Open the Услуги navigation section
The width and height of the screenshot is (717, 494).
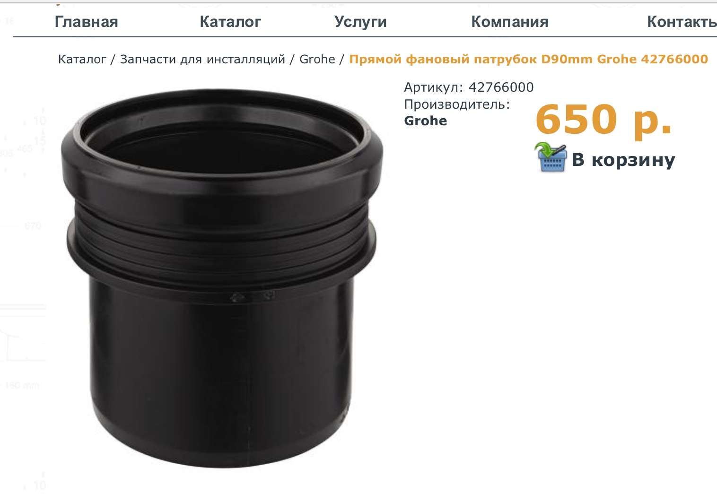[x=360, y=22]
